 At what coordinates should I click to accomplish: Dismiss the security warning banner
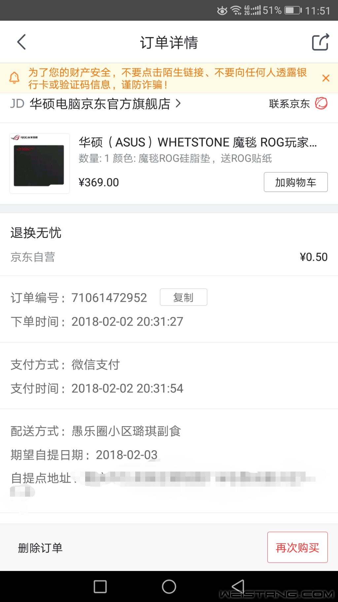pyautogui.click(x=326, y=78)
